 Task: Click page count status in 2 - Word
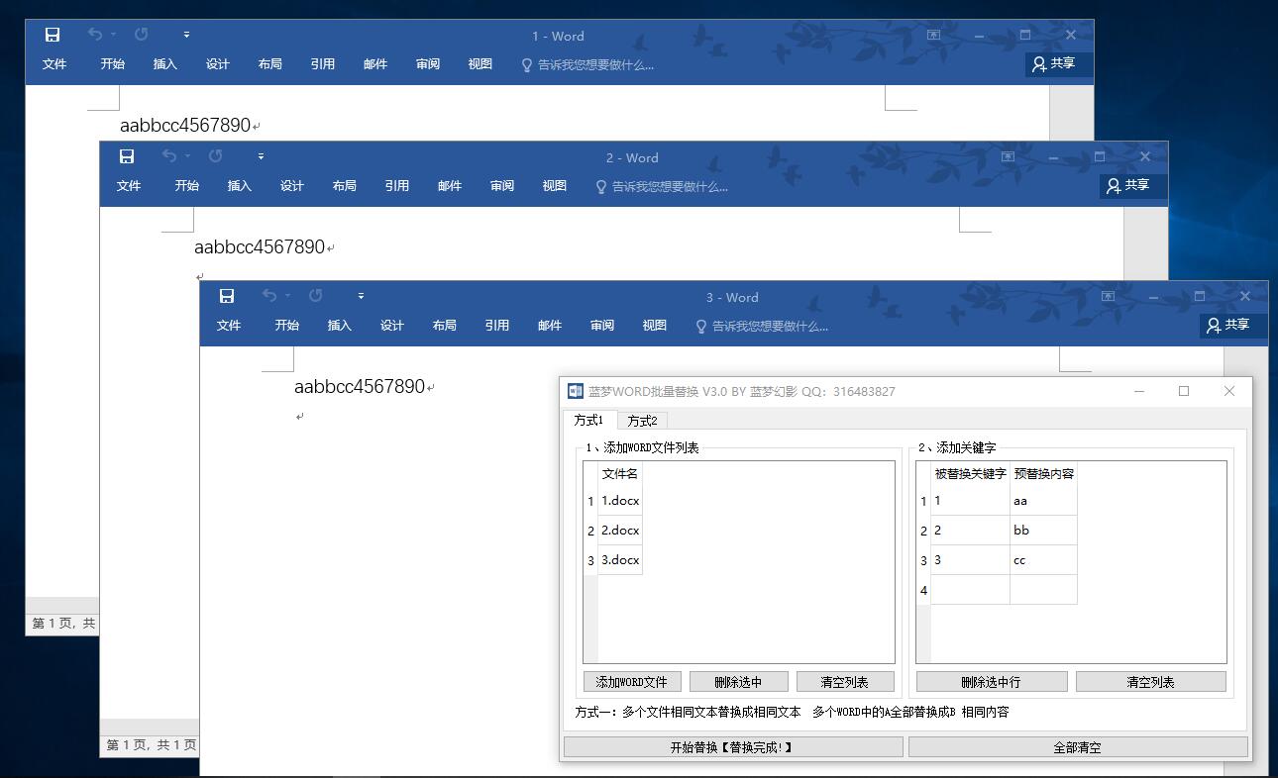click(152, 745)
